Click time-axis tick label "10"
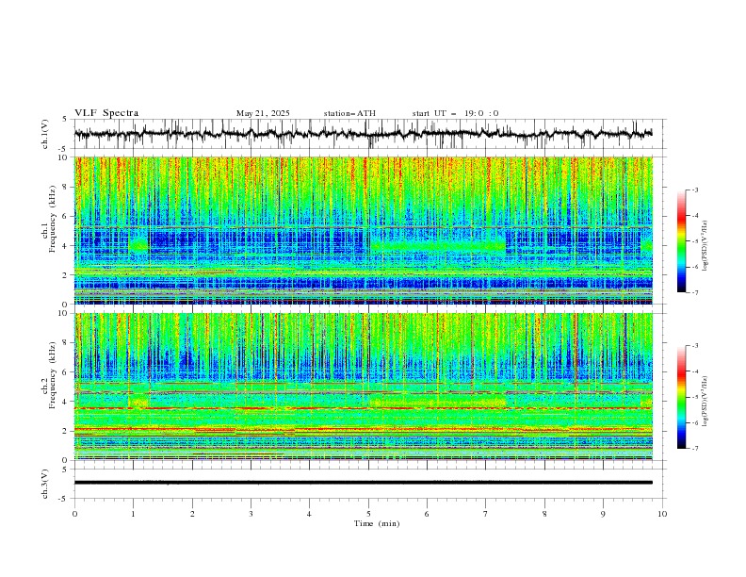This screenshot has height=577, width=746. pyautogui.click(x=662, y=514)
